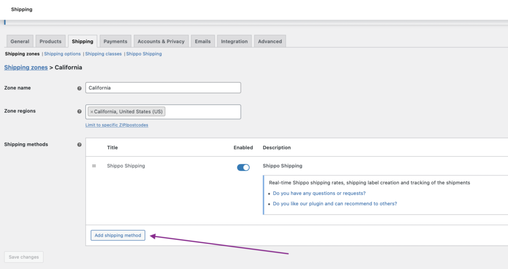Click the Shippo Shipping drag handle icon
The width and height of the screenshot is (508, 269).
tap(94, 166)
